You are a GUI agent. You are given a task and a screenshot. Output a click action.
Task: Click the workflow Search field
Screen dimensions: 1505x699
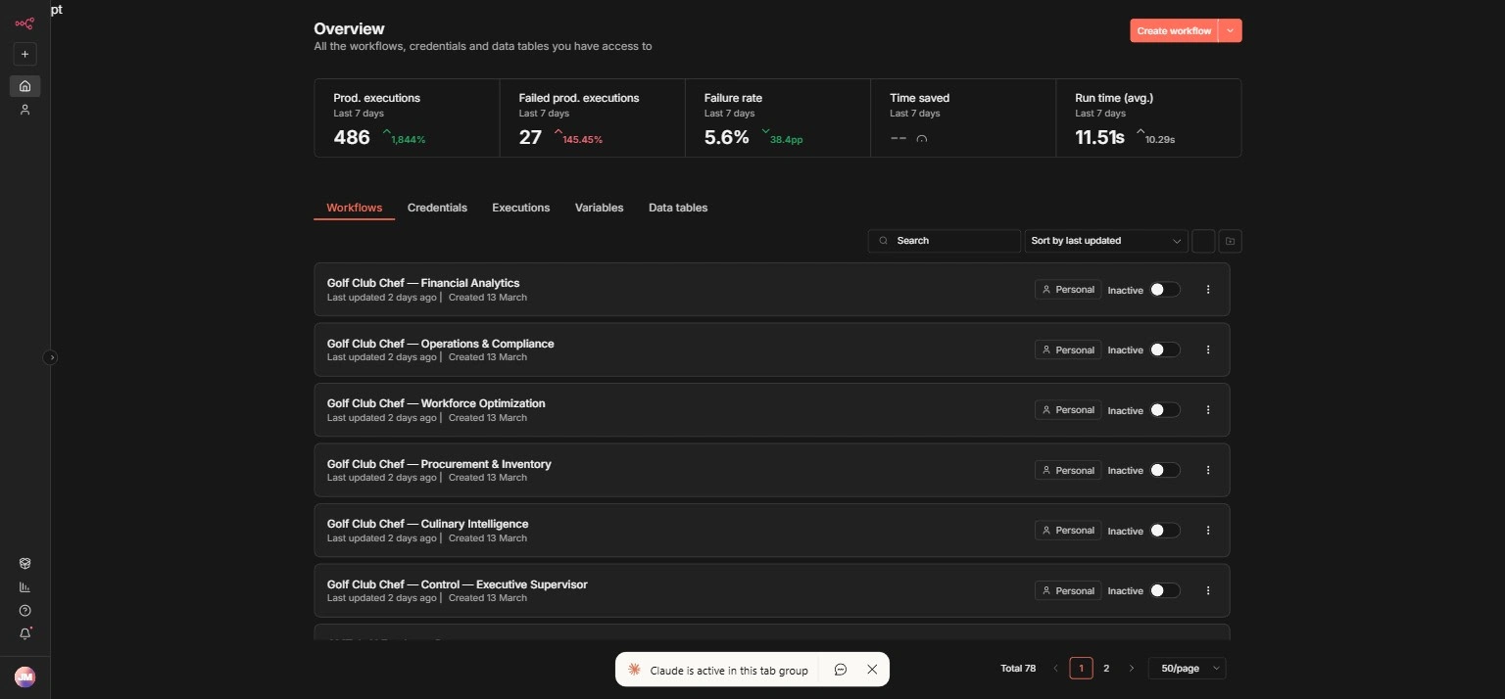point(945,241)
